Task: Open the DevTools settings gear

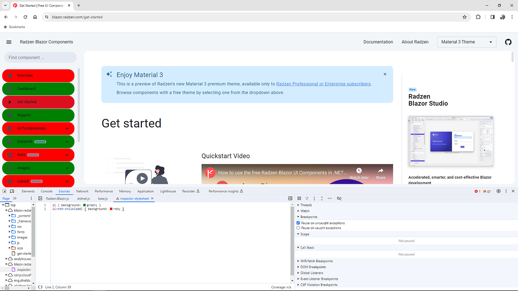Action: [x=498, y=191]
